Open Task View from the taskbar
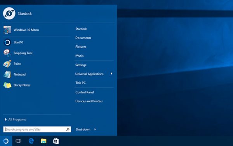The height and width of the screenshot is (146, 233). pos(18,141)
